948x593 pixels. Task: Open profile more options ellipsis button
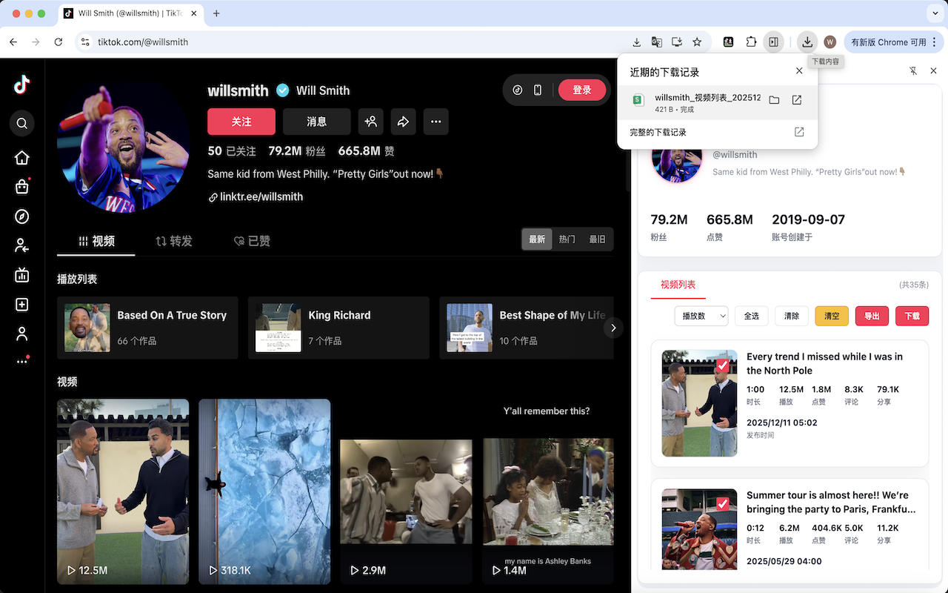[x=435, y=122]
